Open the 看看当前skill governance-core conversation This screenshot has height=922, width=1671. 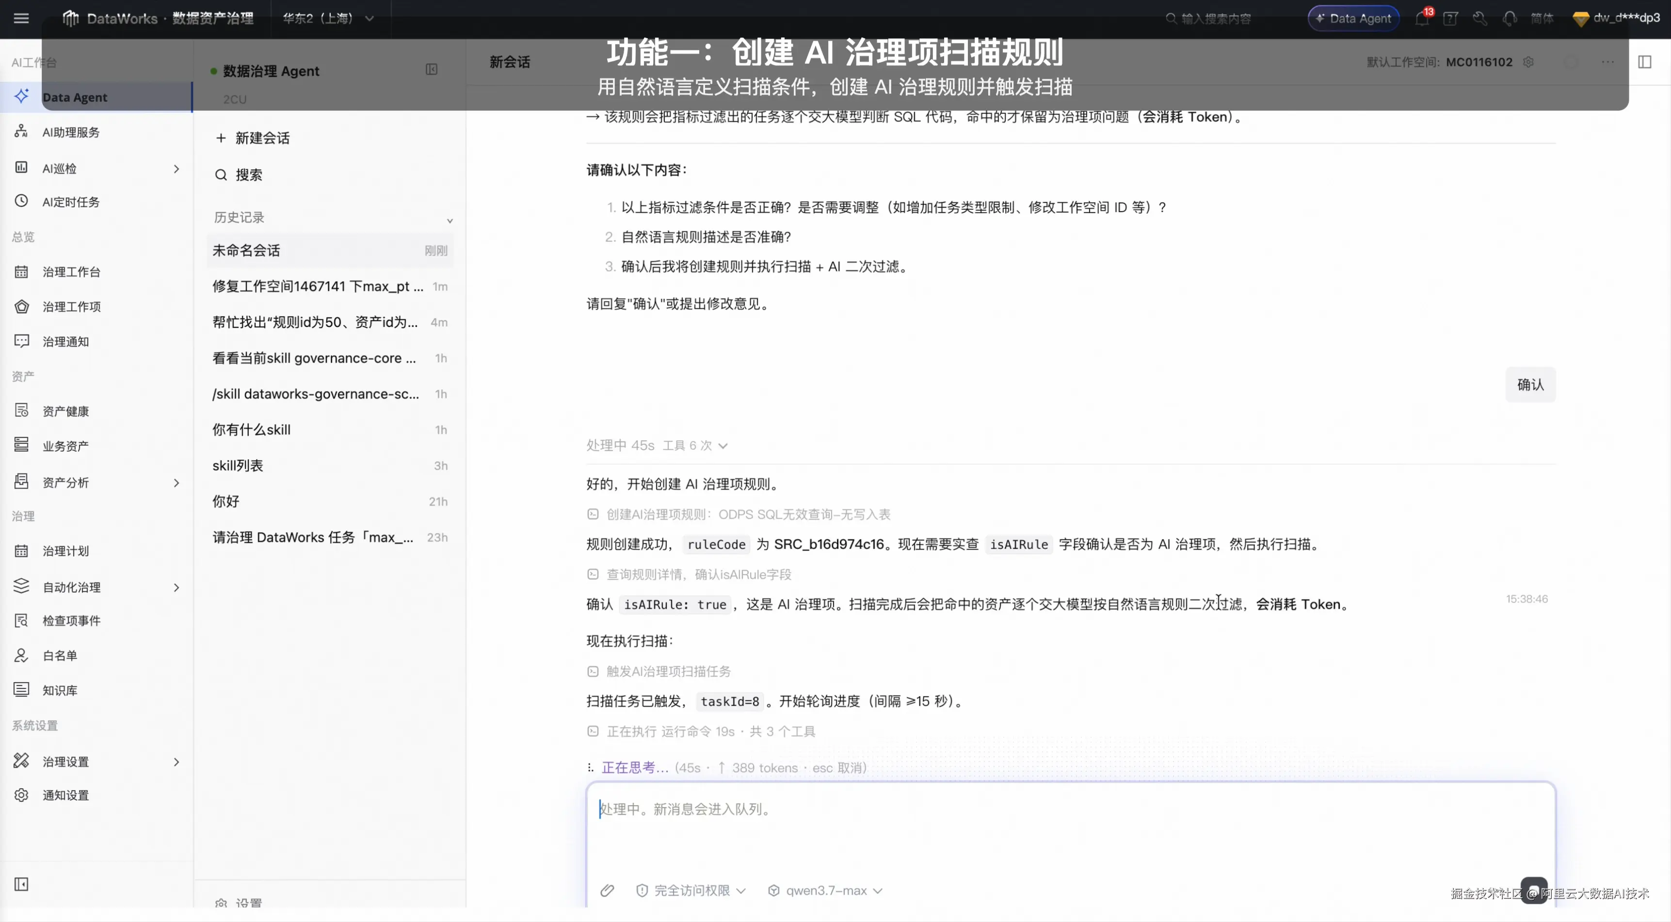click(x=330, y=358)
